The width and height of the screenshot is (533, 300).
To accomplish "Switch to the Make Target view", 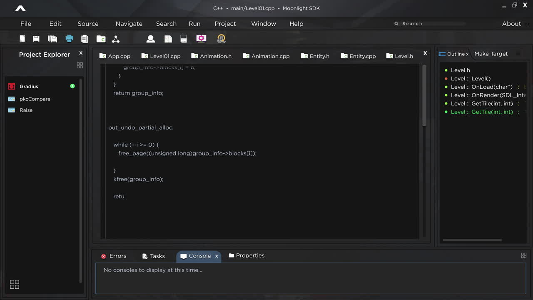I will pos(491,54).
